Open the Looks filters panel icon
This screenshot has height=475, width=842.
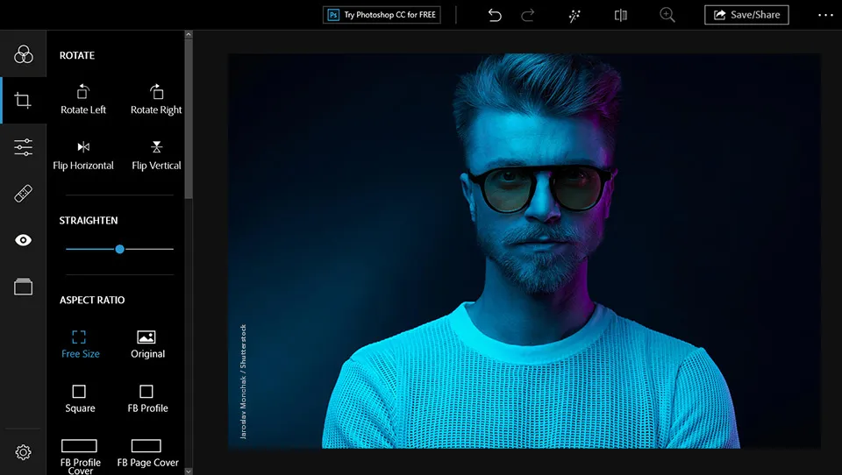(23, 55)
